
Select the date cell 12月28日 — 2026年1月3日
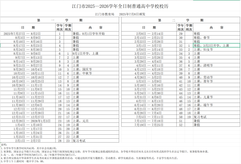coord(28,121)
